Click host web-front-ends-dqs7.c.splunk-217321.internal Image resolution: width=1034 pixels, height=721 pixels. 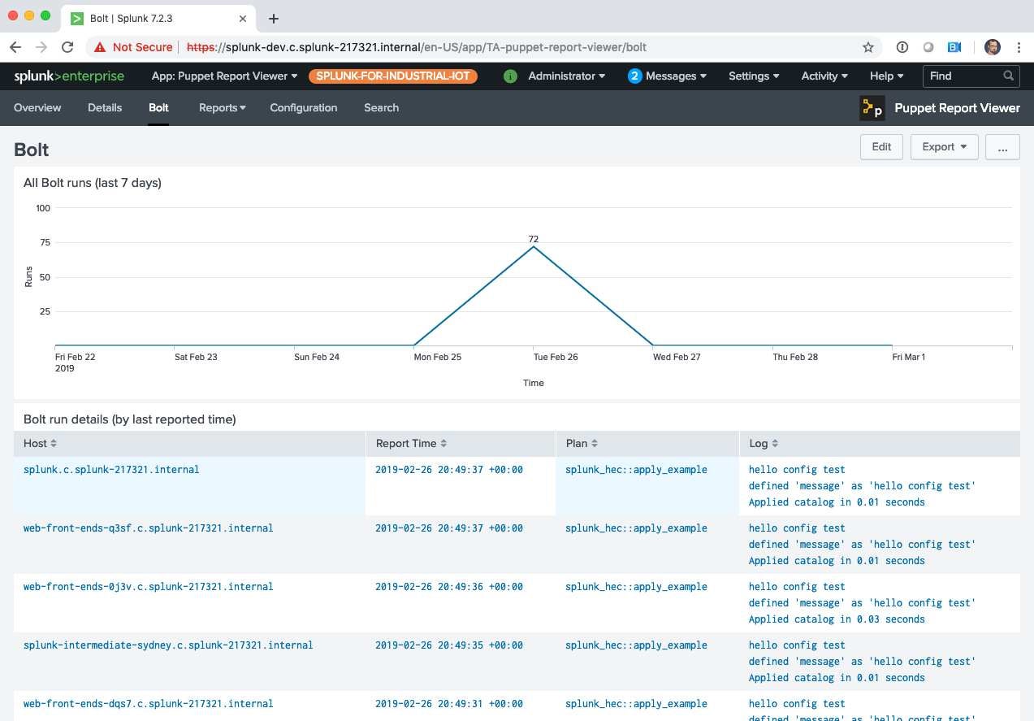pos(149,704)
